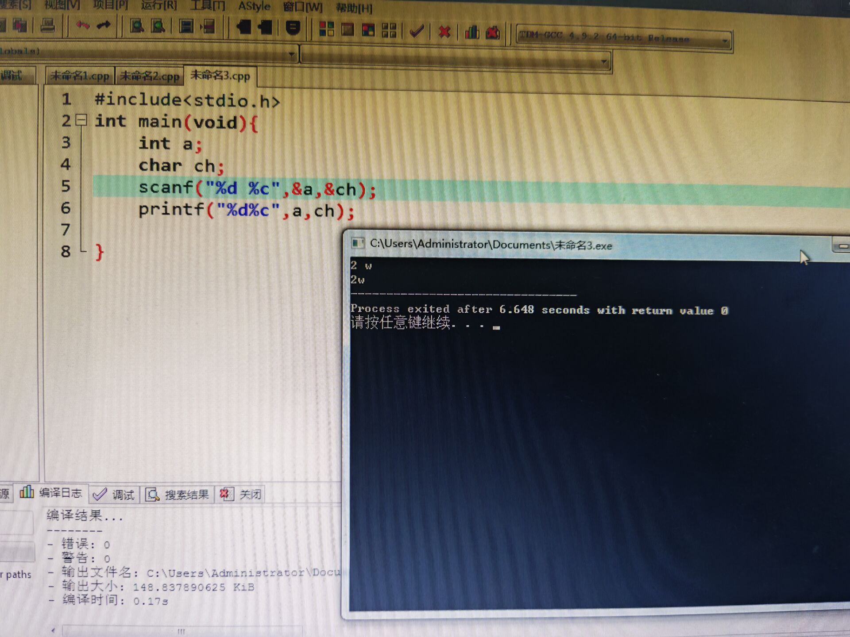This screenshot has height=637, width=850.
Task: Click the Run program window icon
Action: (348, 30)
